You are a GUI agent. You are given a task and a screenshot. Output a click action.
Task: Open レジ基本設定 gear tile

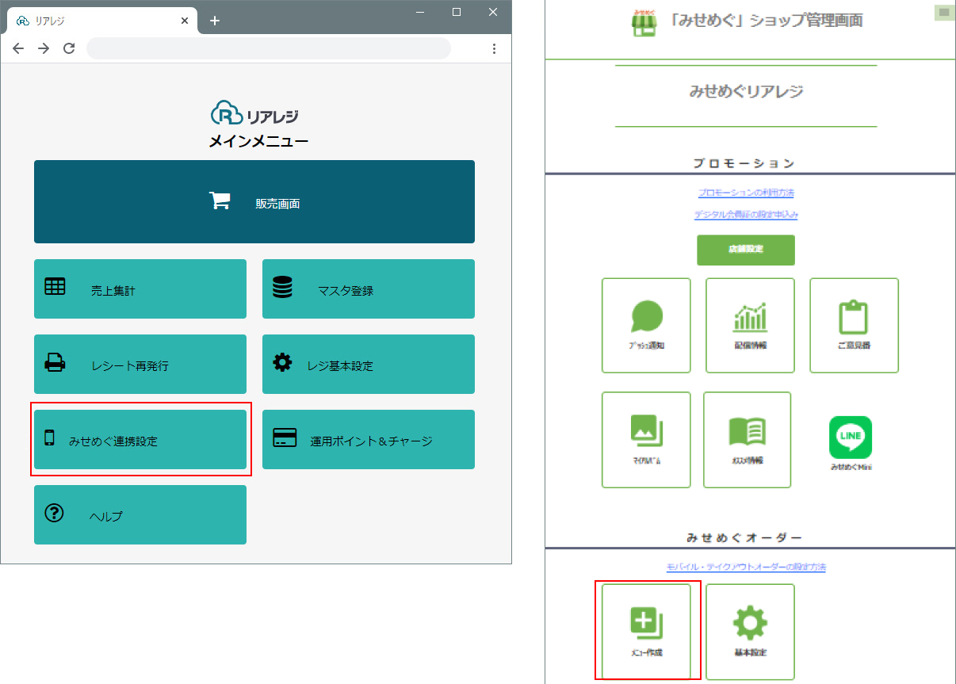pos(369,365)
